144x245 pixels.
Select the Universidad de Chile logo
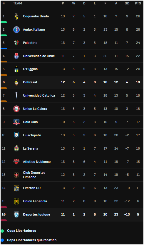tap(16, 56)
